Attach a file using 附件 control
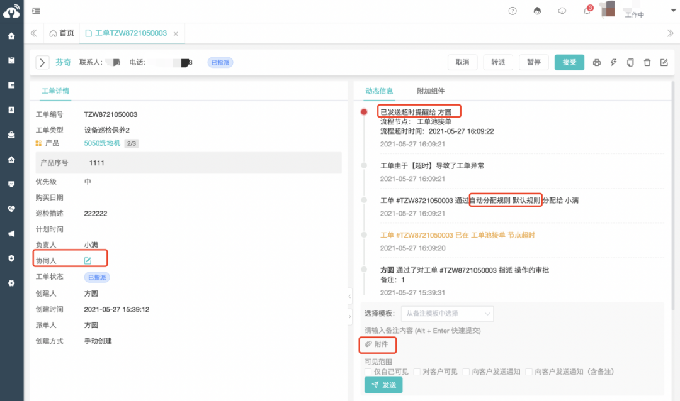680x401 pixels. click(x=378, y=345)
